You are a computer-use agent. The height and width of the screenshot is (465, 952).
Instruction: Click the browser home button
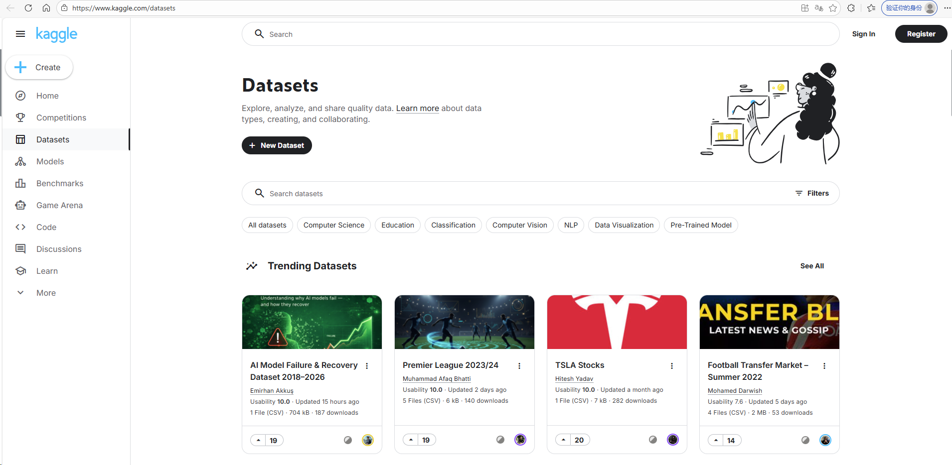(x=46, y=8)
